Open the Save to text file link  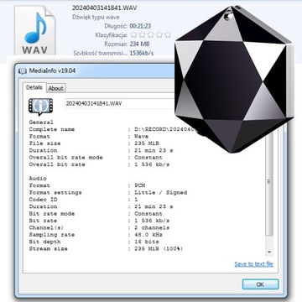pyautogui.click(x=253, y=264)
